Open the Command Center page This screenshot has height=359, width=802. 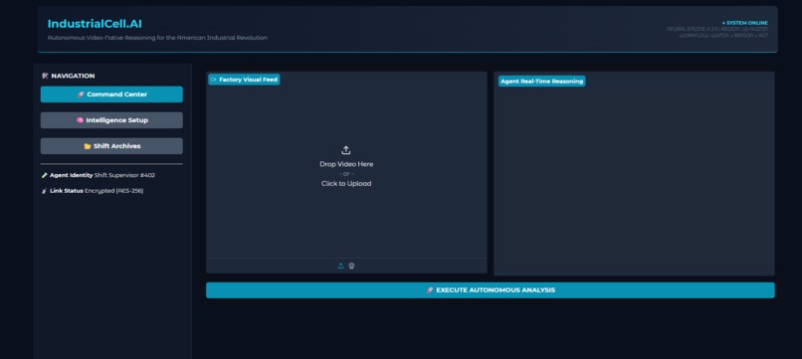(x=111, y=94)
